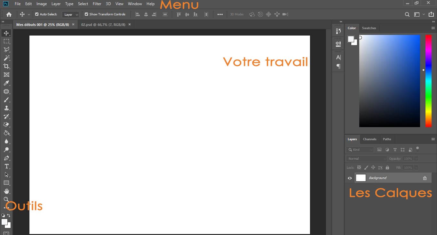The image size is (437, 235).
Task: Close the Mes débuts 001 document tab
Action: point(73,24)
